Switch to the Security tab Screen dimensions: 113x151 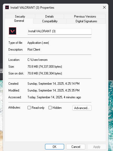pos(20,16)
